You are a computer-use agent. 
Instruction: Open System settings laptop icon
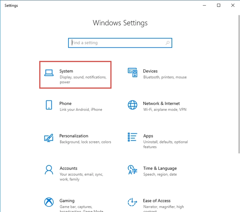click(x=49, y=73)
